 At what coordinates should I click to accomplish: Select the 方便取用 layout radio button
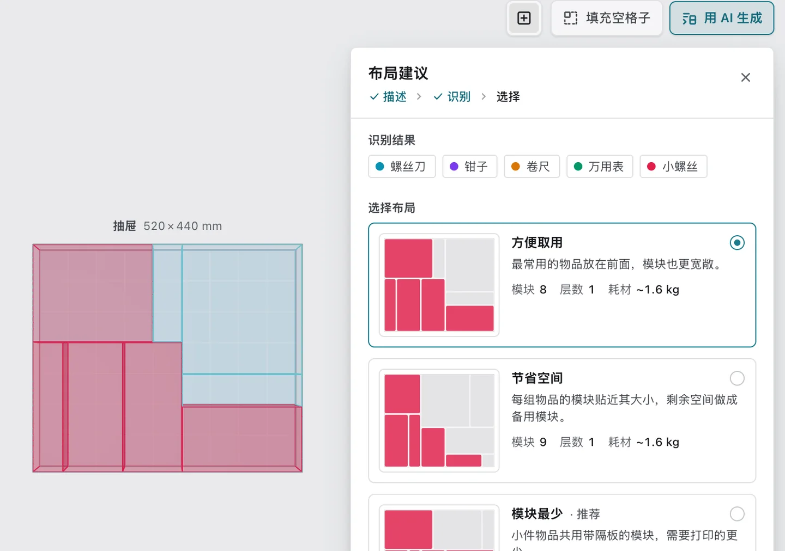(737, 243)
